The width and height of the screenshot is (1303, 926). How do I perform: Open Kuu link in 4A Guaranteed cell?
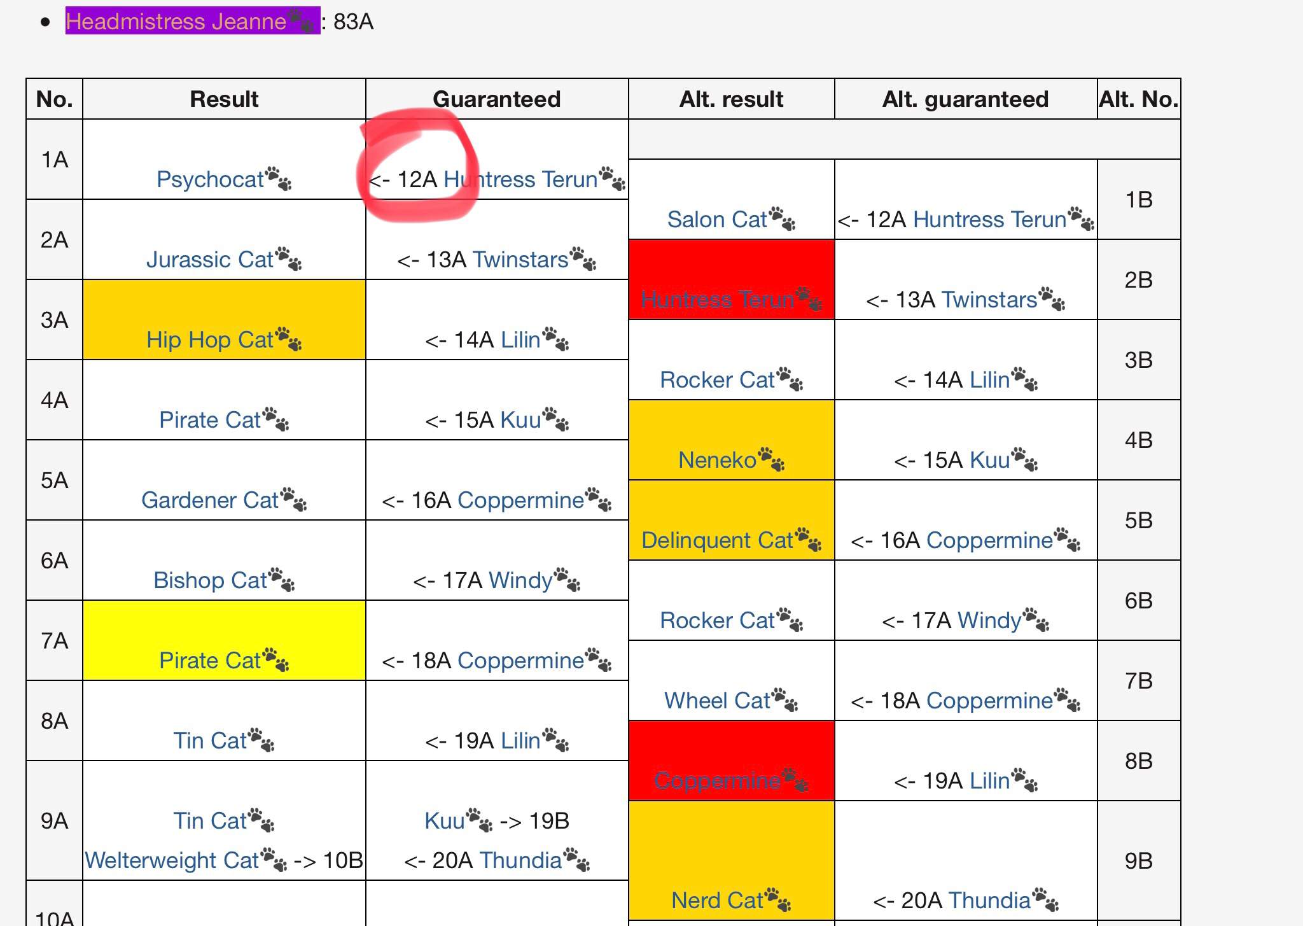(520, 420)
